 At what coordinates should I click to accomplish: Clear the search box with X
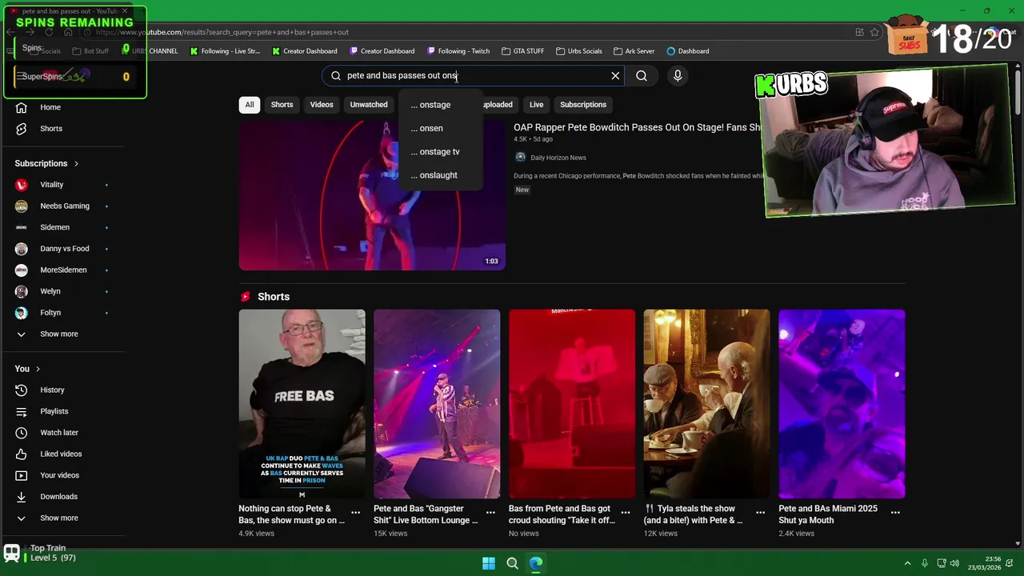pos(615,76)
